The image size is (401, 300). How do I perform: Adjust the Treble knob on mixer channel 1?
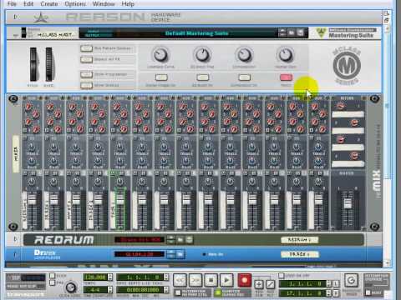32,147
